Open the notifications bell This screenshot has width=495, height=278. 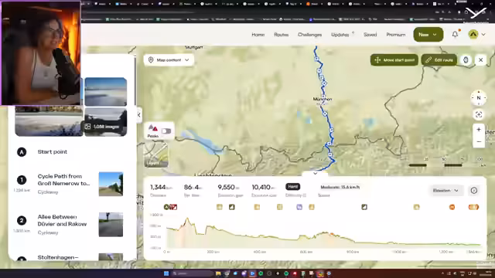click(x=455, y=34)
